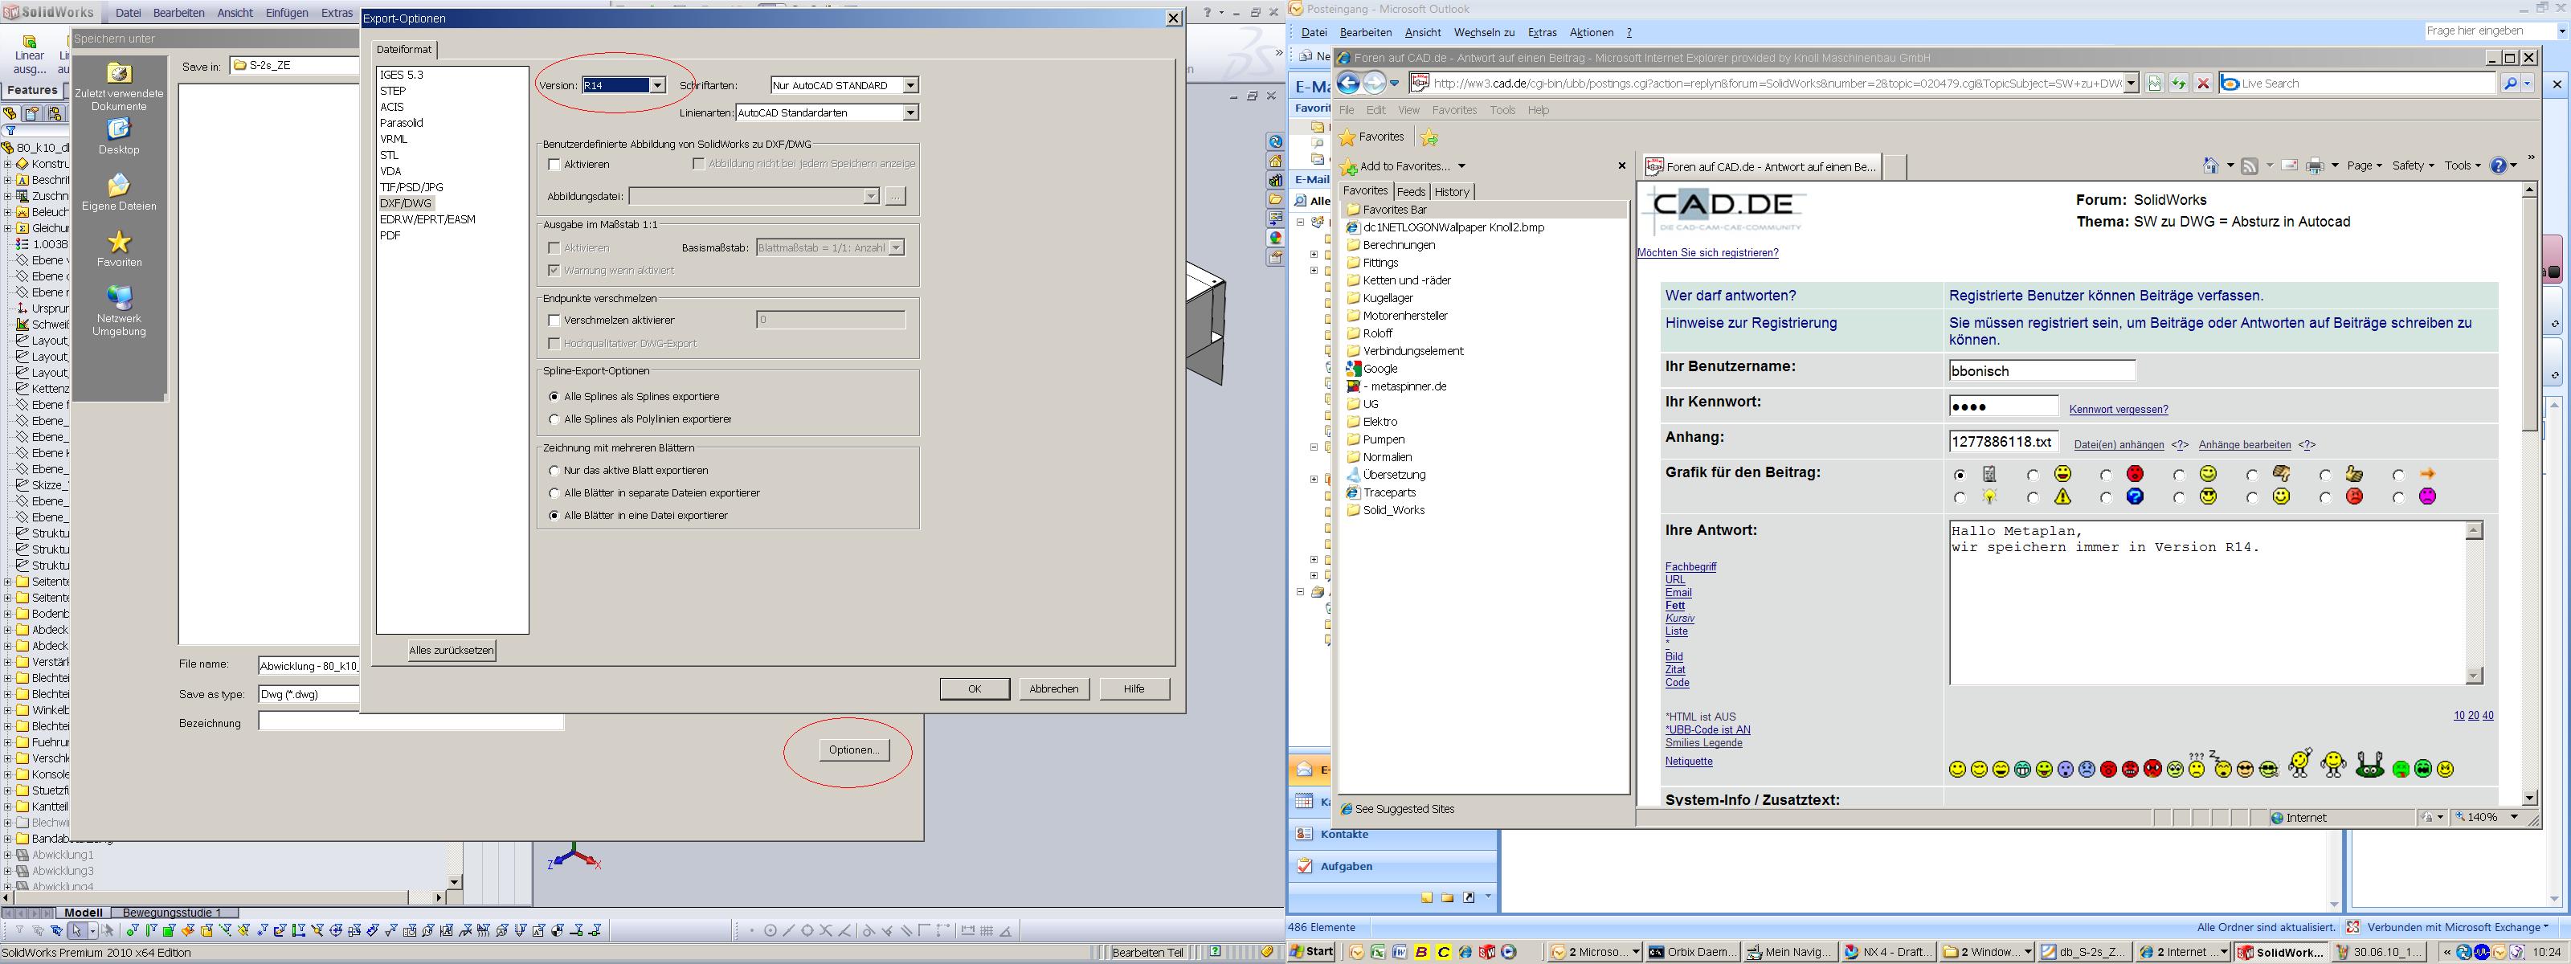The image size is (2571, 964).
Task: Go to Desktop in save dialog sidebar
Action: (119, 137)
